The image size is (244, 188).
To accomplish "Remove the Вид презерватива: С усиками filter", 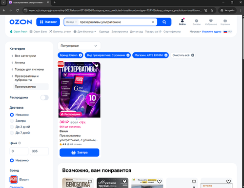I will (x=128, y=55).
